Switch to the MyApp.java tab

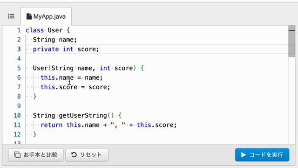(46, 16)
